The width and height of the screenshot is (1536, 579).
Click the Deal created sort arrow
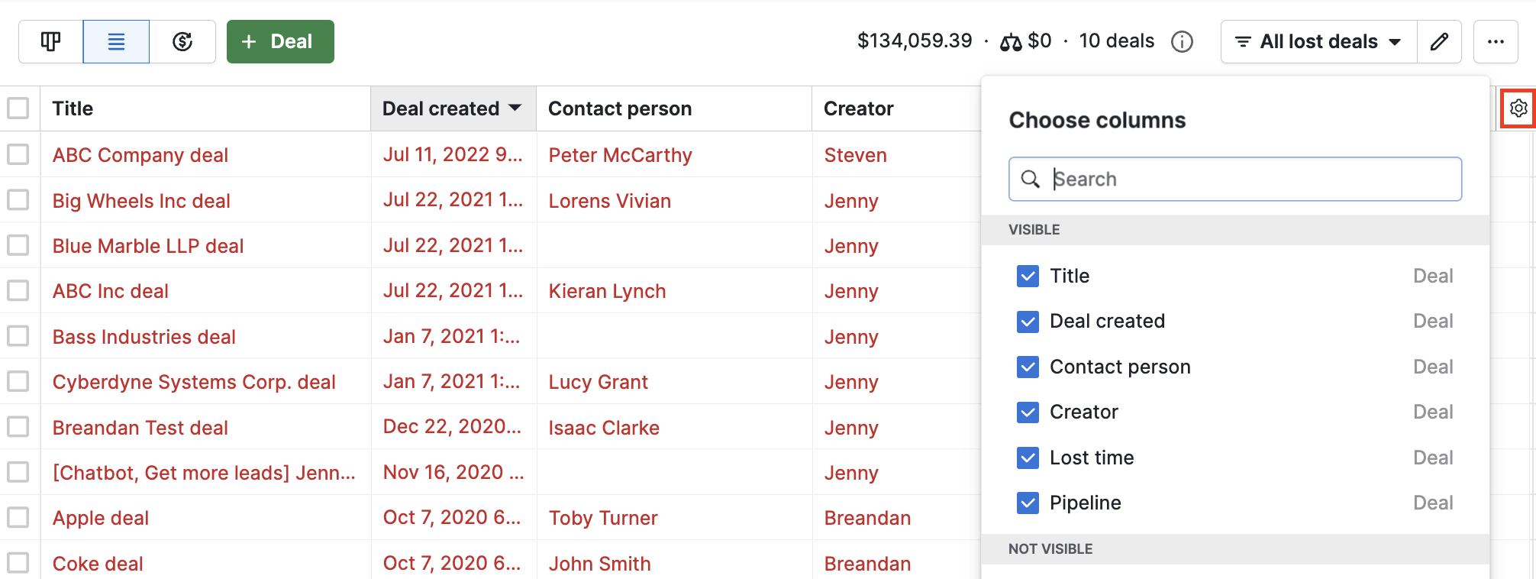[x=515, y=108]
